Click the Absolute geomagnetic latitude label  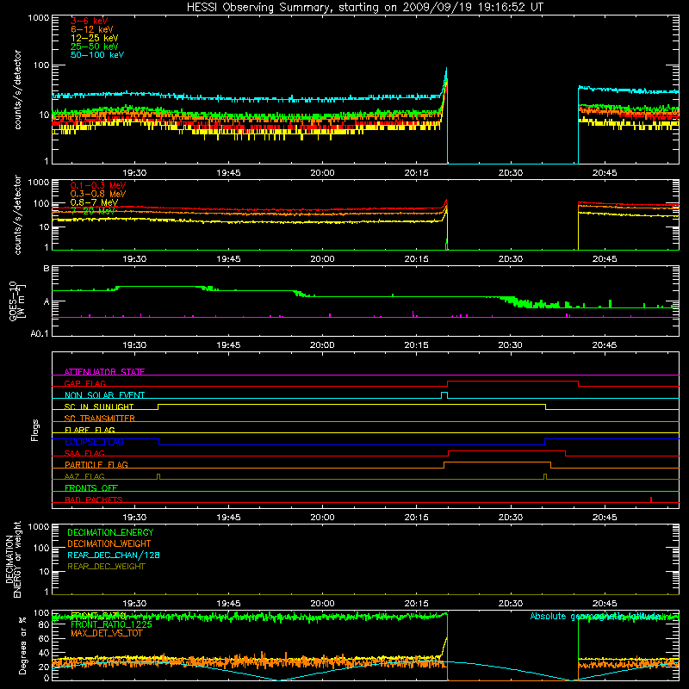point(595,616)
